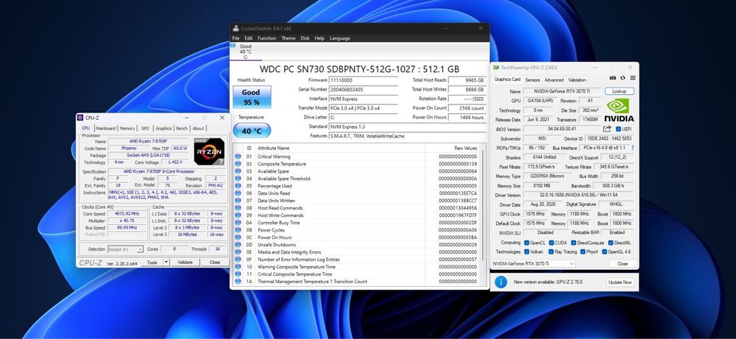Screen dimensions: 736x339
Task: Open the GPU-Z hamburger menu icon
Action: (633, 78)
